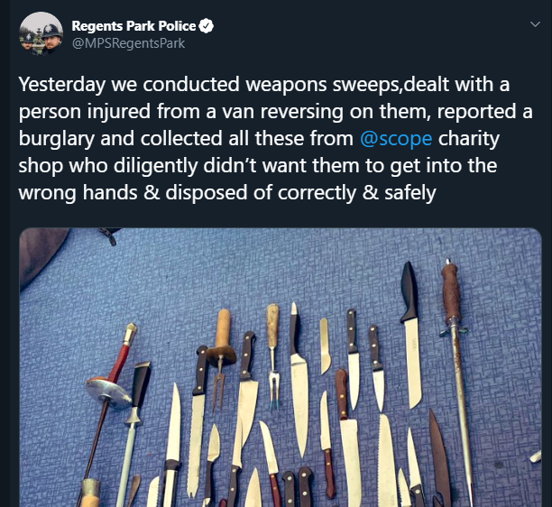The height and width of the screenshot is (507, 552).
Task: Click the long knife with curved black handle
Action: click(411, 335)
